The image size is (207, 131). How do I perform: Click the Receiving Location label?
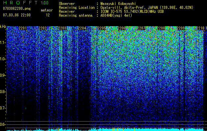pyautogui.click(x=77, y=8)
